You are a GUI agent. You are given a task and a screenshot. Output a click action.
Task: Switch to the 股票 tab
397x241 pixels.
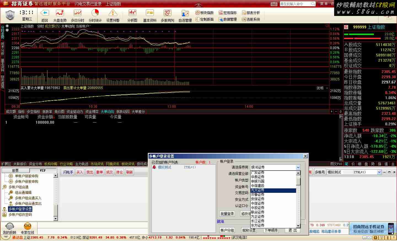[15, 170]
